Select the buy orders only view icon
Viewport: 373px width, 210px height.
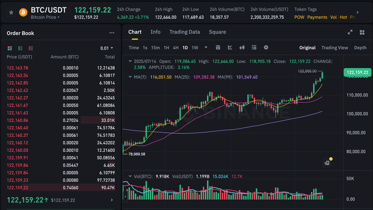click(20, 48)
